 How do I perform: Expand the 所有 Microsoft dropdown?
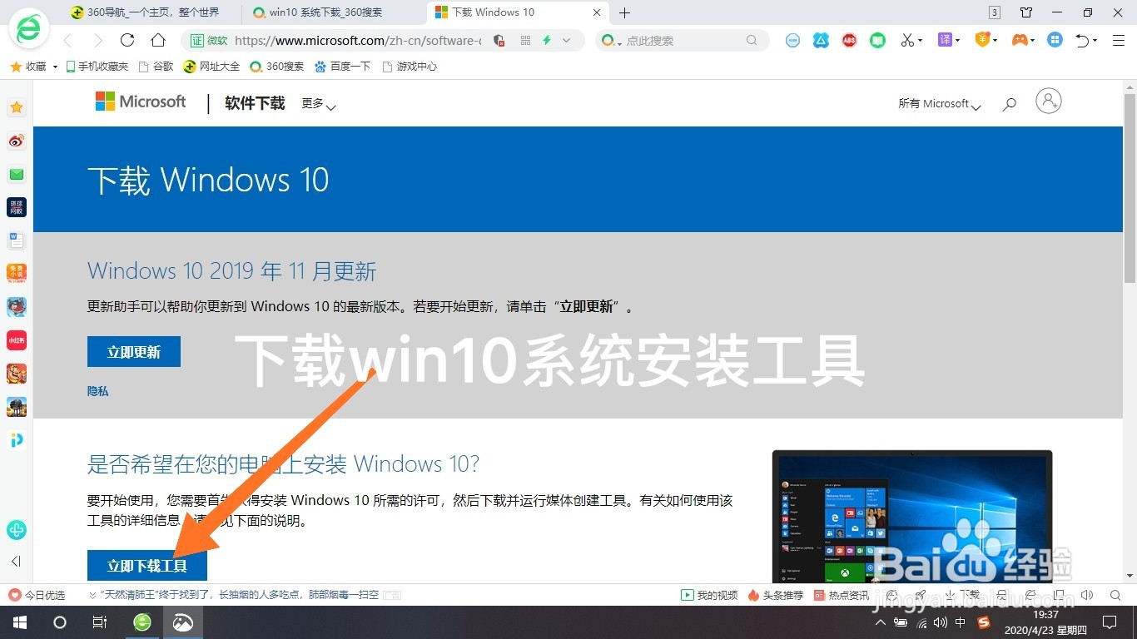click(x=940, y=104)
